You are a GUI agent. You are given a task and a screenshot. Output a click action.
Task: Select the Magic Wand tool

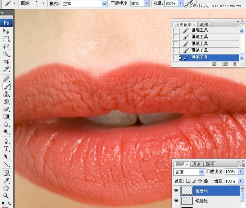(x=6, y=54)
